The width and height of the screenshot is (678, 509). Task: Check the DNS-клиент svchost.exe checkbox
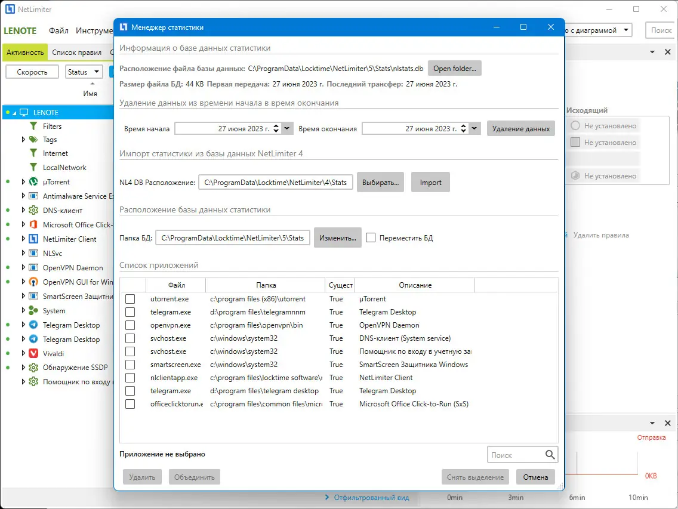click(x=130, y=338)
